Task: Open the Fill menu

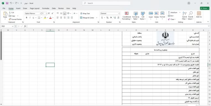Action: click(171, 16)
